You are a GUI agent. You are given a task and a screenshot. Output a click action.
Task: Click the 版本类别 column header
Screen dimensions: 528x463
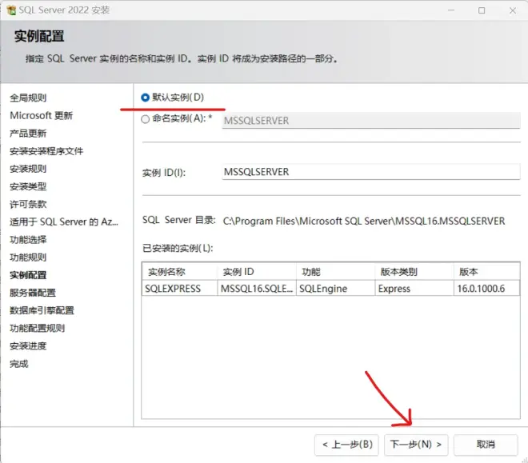click(414, 272)
